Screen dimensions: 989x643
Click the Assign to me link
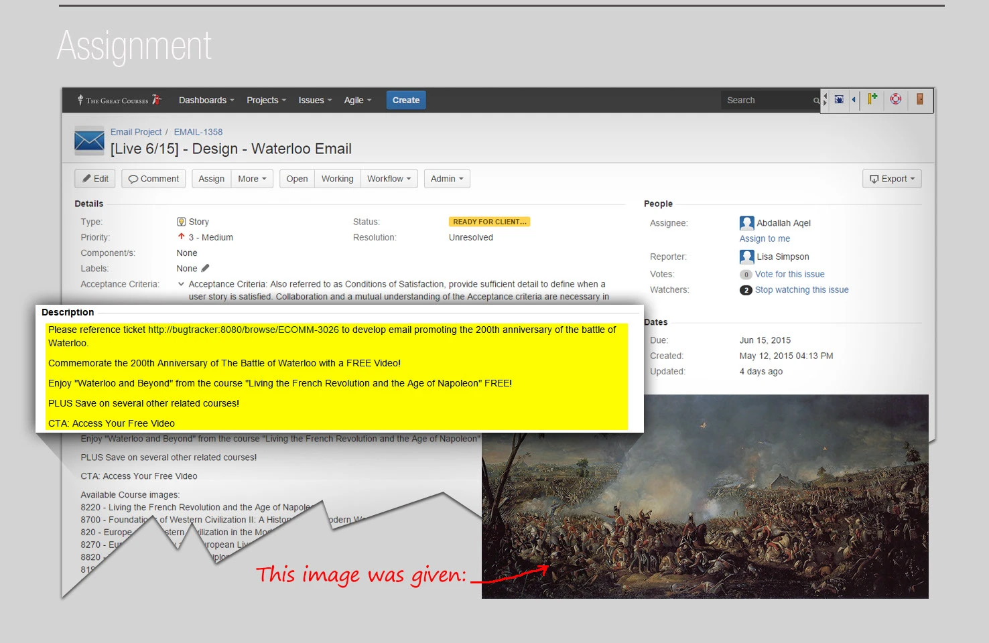(765, 238)
